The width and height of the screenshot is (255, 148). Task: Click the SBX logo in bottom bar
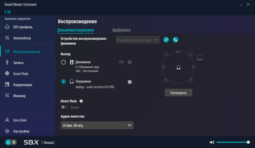(31, 142)
